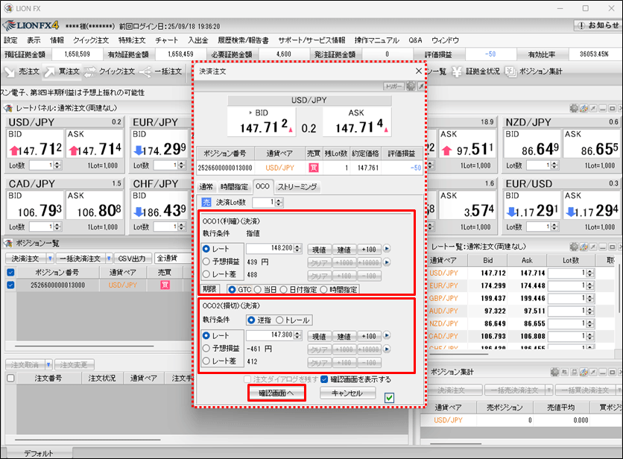623x459 pixels.
Task: Uncheck 確認画面を表示する checkbox
Action: click(323, 379)
